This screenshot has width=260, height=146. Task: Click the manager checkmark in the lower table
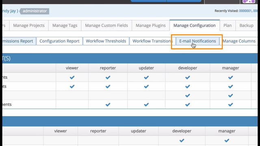227,141
